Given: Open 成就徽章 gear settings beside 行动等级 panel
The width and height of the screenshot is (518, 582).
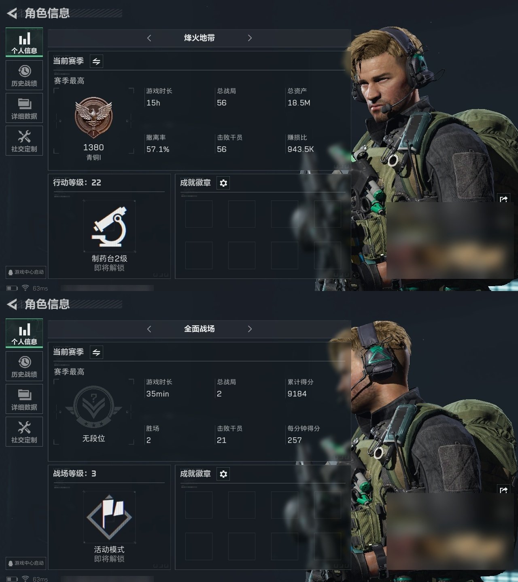Looking at the screenshot, I should [223, 183].
